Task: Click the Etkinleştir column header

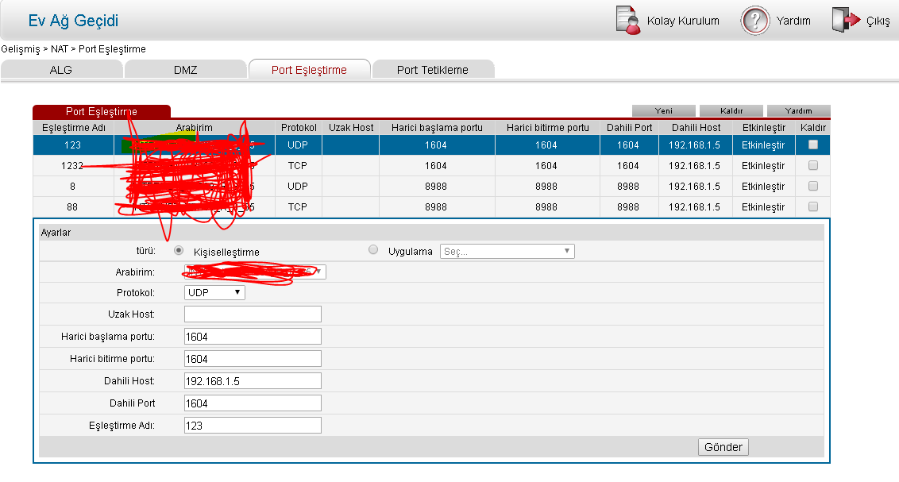Action: (x=764, y=127)
